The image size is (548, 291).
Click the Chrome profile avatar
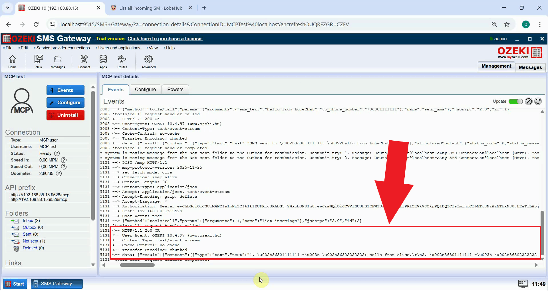pyautogui.click(x=526, y=24)
